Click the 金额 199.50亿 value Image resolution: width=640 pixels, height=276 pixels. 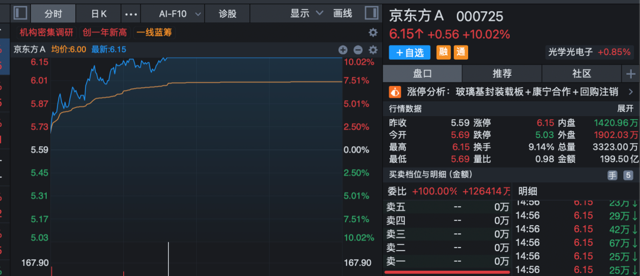click(619, 159)
